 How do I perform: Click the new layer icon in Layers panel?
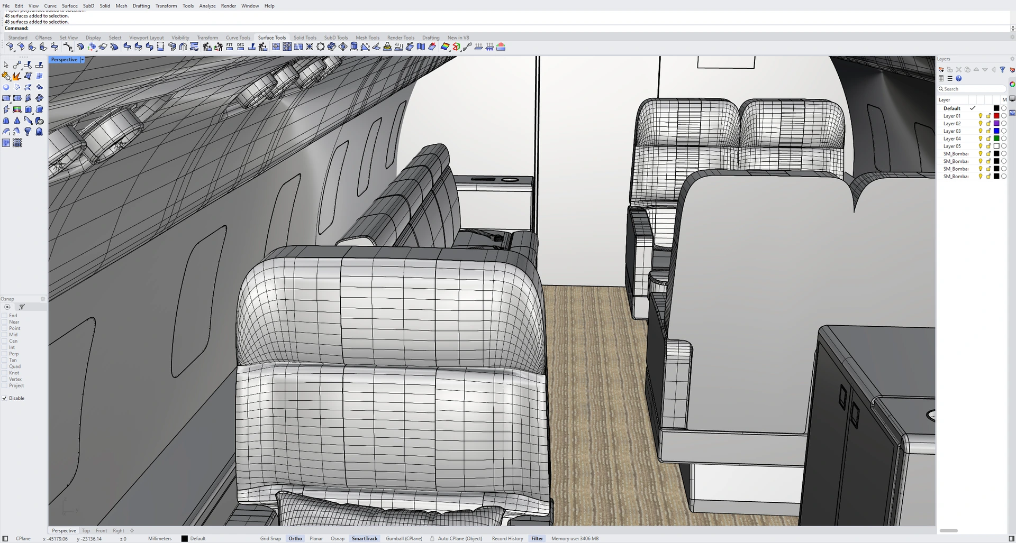(x=941, y=70)
